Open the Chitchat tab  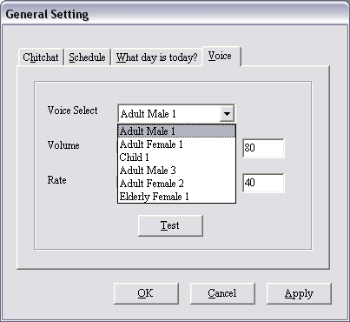[x=41, y=57]
